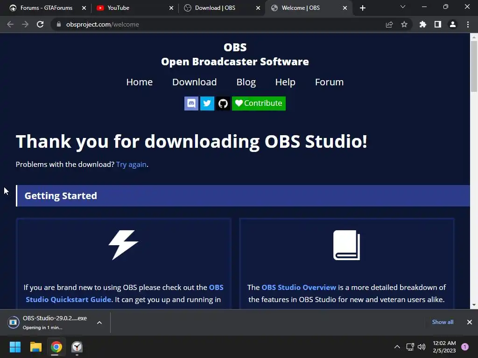Viewport: 478px width, 358px height.
Task: View site information lock icon
Action: [x=59, y=24]
